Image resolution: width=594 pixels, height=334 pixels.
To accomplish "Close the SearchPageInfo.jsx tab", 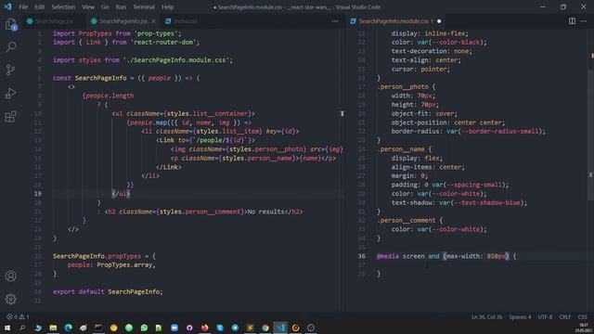I will 153,21.
